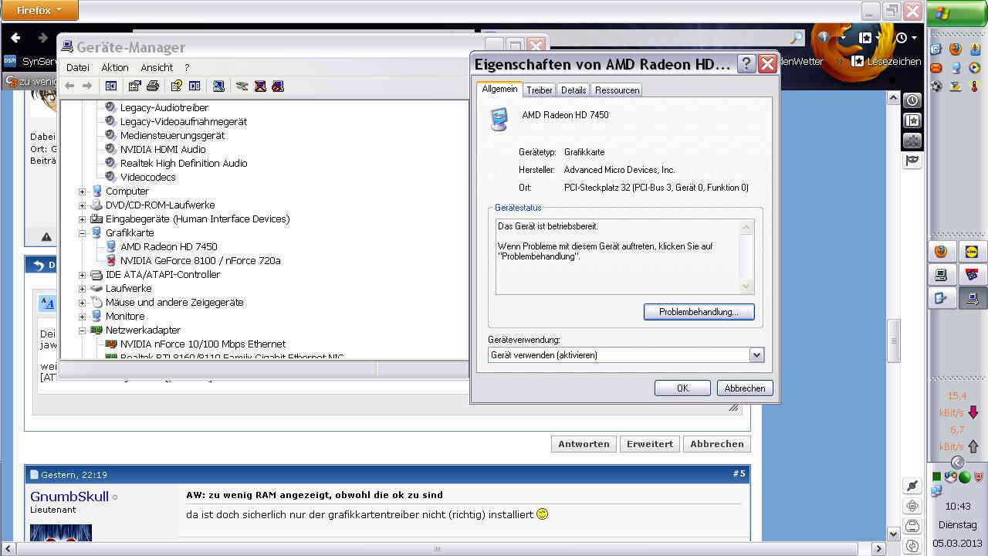Click the uninstall device red X toolbar icon
988x556 pixels.
(260, 86)
